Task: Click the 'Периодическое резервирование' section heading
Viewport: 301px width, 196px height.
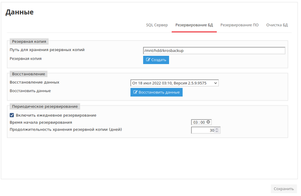Action: [45, 106]
